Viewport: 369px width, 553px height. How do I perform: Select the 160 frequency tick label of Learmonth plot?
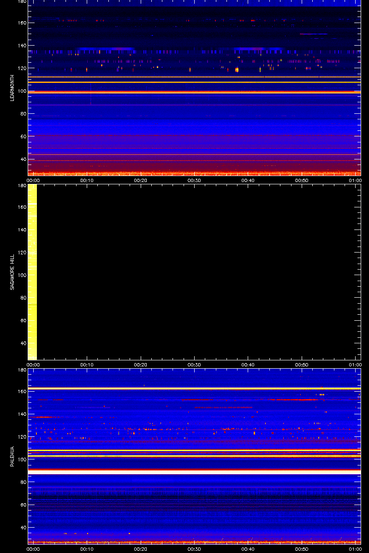[22, 23]
